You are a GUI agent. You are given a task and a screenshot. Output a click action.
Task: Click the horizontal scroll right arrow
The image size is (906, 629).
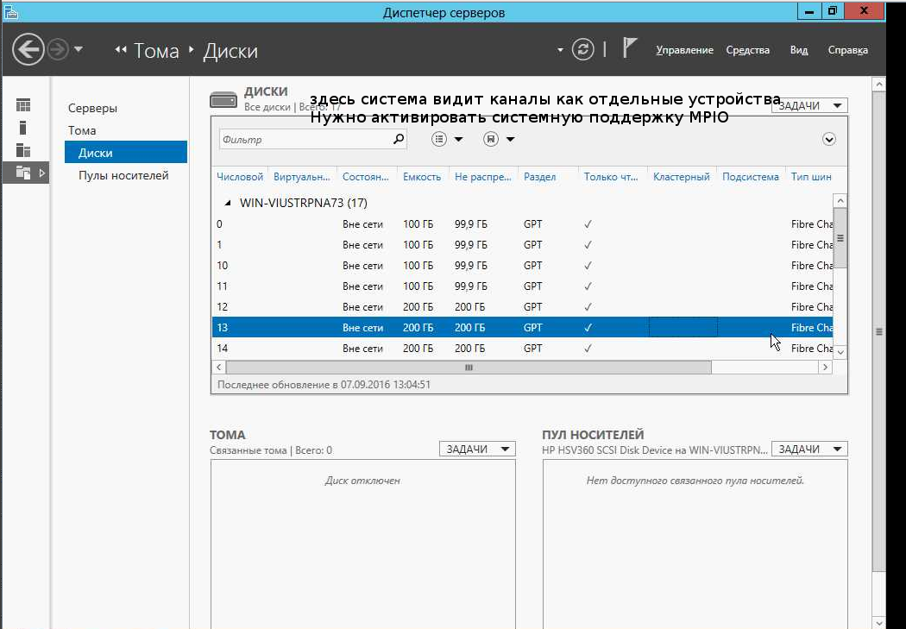pyautogui.click(x=825, y=367)
